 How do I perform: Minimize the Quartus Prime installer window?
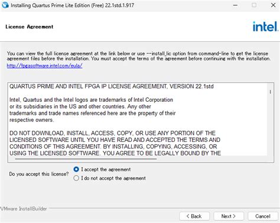(x=235, y=5)
